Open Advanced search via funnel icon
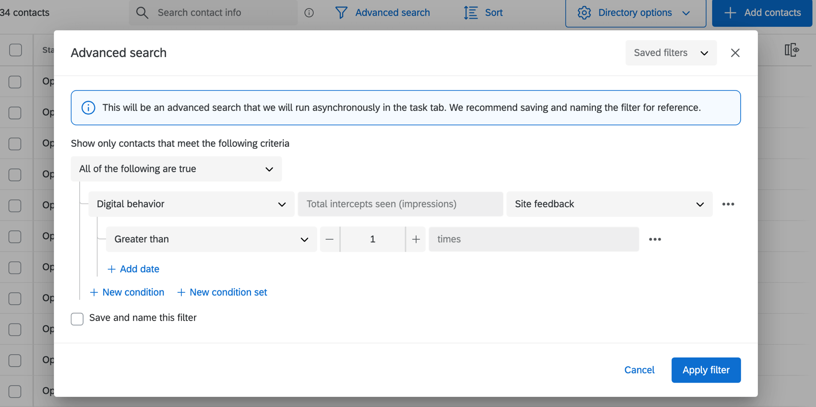This screenshot has height=407, width=816. point(341,12)
